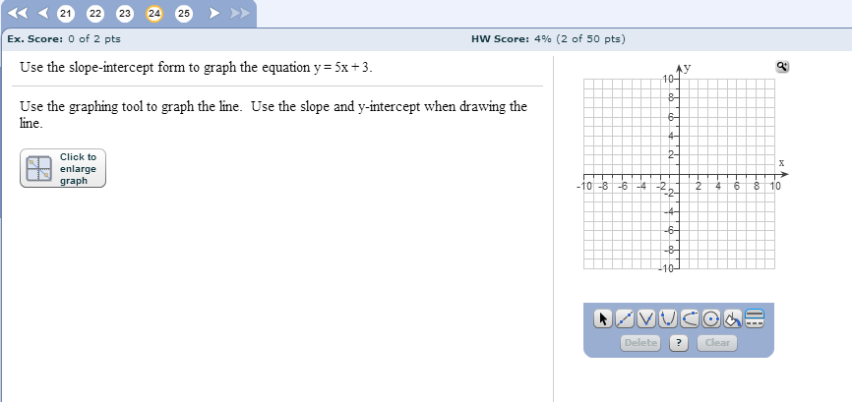Choose the V-shaped absolute value tool
852x402 pixels.
point(646,318)
